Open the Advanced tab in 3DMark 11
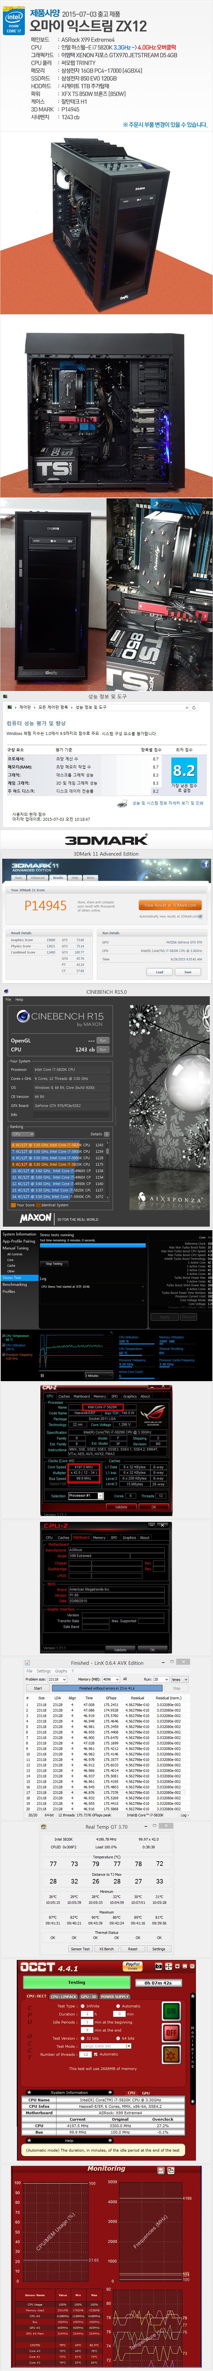This screenshot has width=213, height=2371. pyautogui.click(x=38, y=878)
